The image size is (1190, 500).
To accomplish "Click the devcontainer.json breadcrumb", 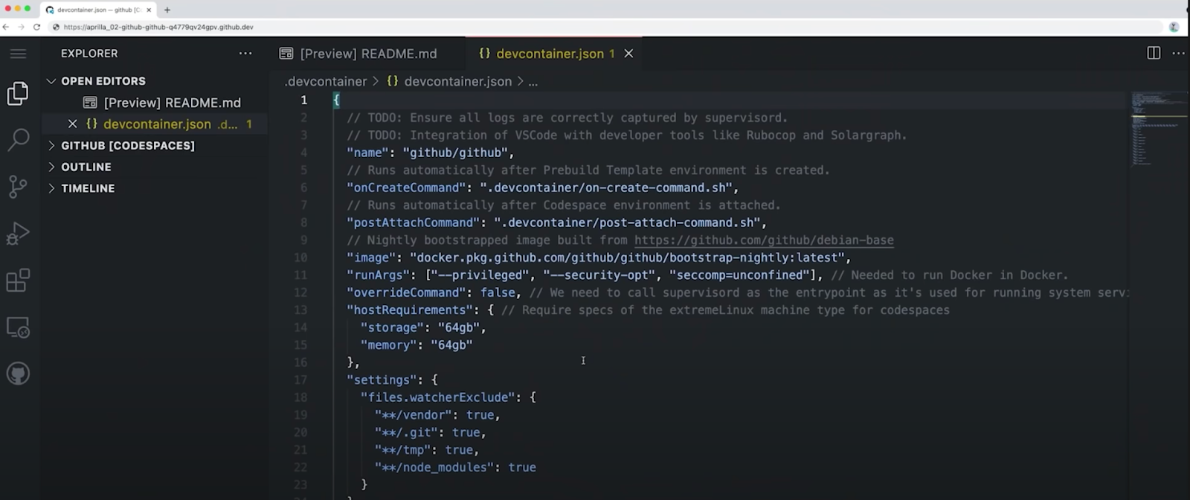I will [457, 82].
